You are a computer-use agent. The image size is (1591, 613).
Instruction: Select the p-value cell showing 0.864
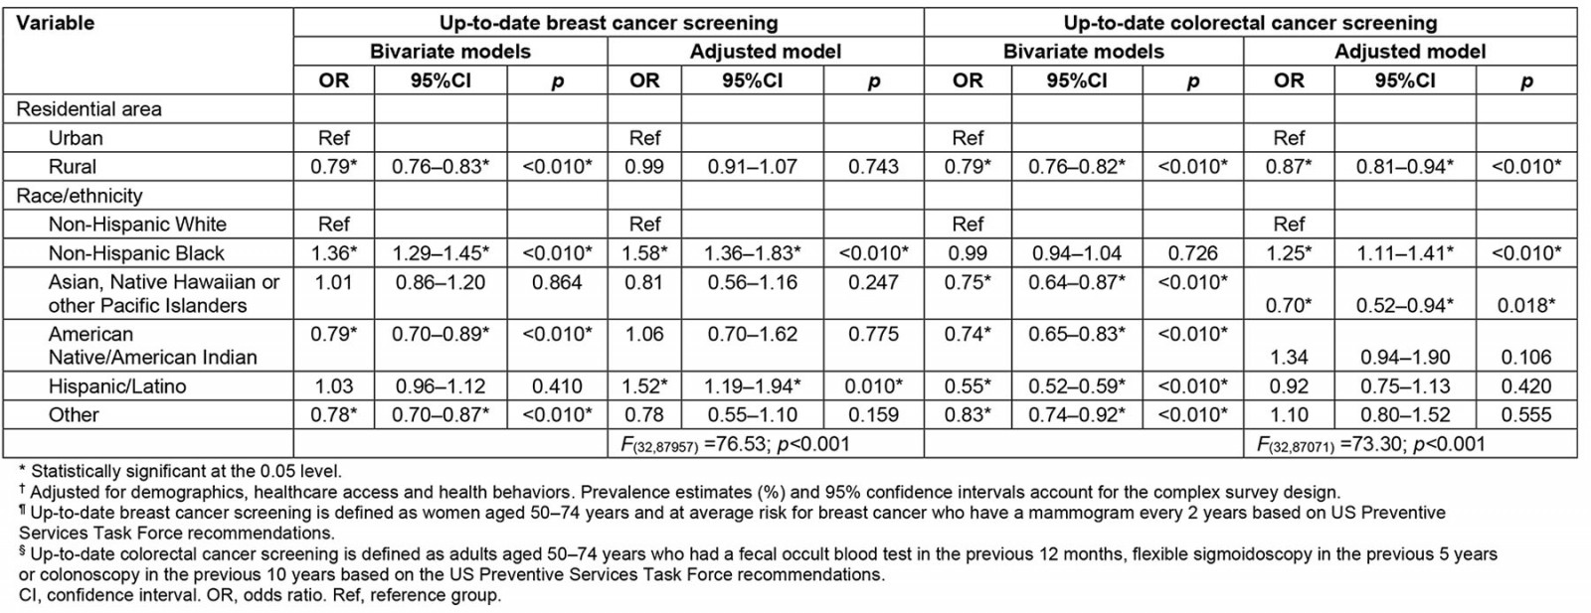pyautogui.click(x=557, y=282)
